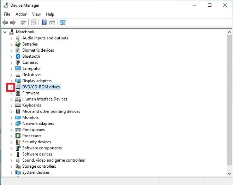
Task: Click the Security devices key icon
Action: click(18, 142)
